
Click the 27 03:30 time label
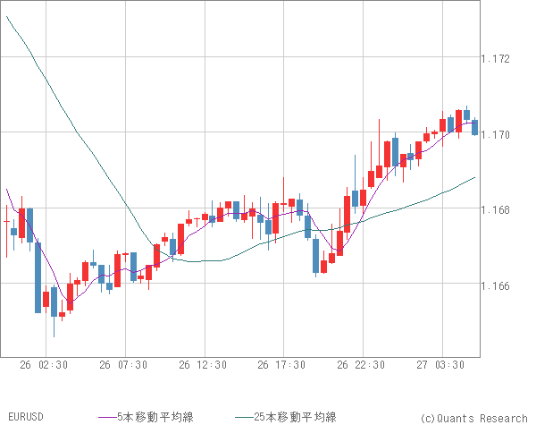point(440,365)
